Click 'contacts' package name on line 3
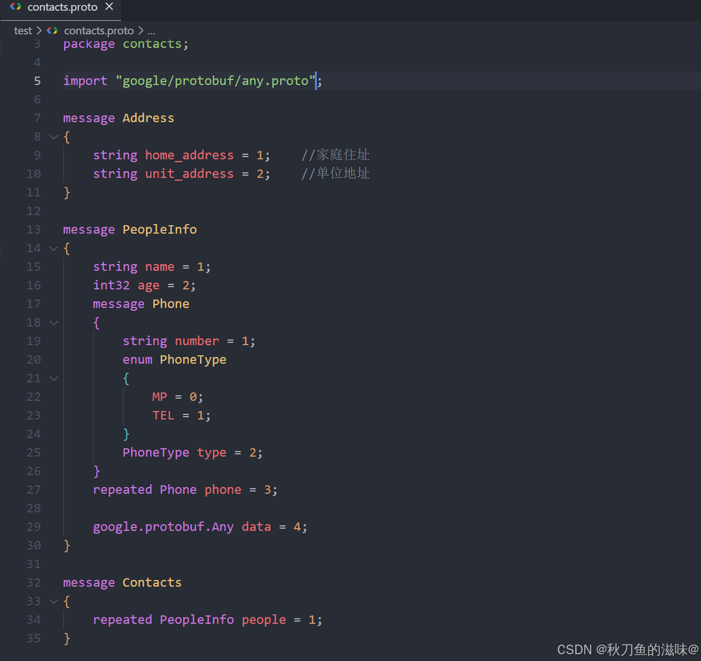Viewport: 701px width, 661px height. point(152,44)
